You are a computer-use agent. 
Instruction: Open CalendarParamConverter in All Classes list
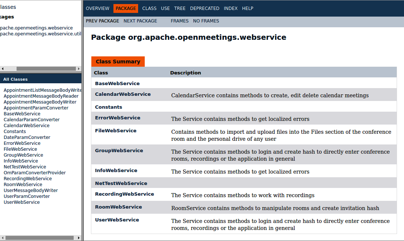coord(31,120)
